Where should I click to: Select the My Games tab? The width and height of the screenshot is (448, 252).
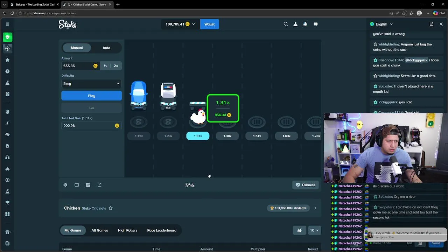point(73,230)
